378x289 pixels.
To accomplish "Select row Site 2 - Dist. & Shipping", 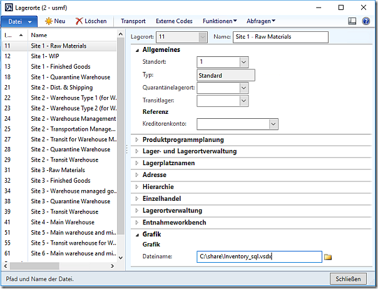I will (x=59, y=88).
